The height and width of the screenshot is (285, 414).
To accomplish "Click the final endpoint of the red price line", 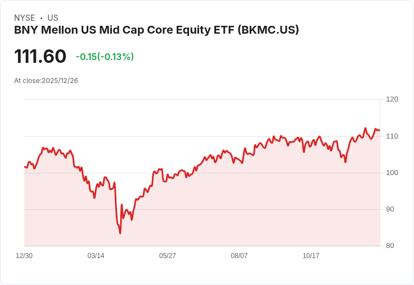I will point(380,130).
